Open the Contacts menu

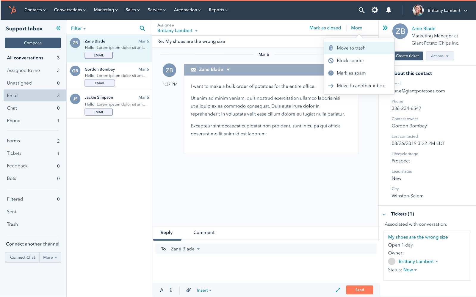35,10
